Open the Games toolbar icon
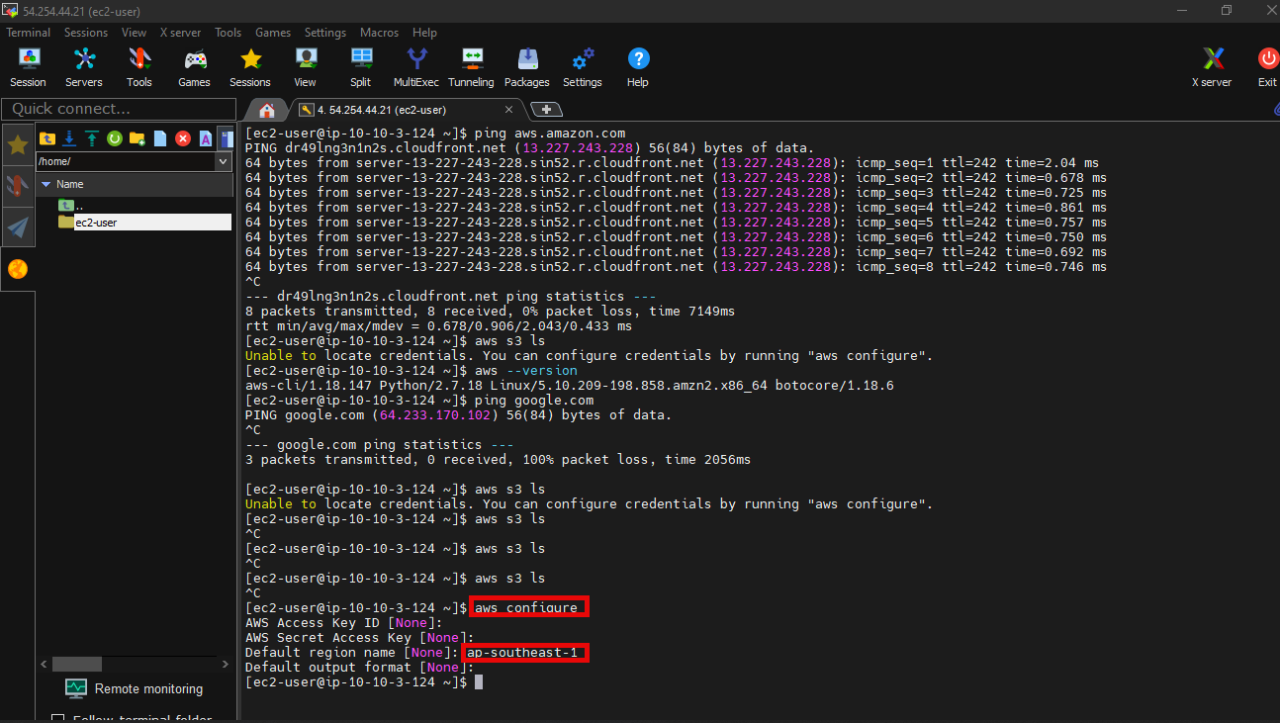This screenshot has height=723, width=1280. click(x=195, y=67)
